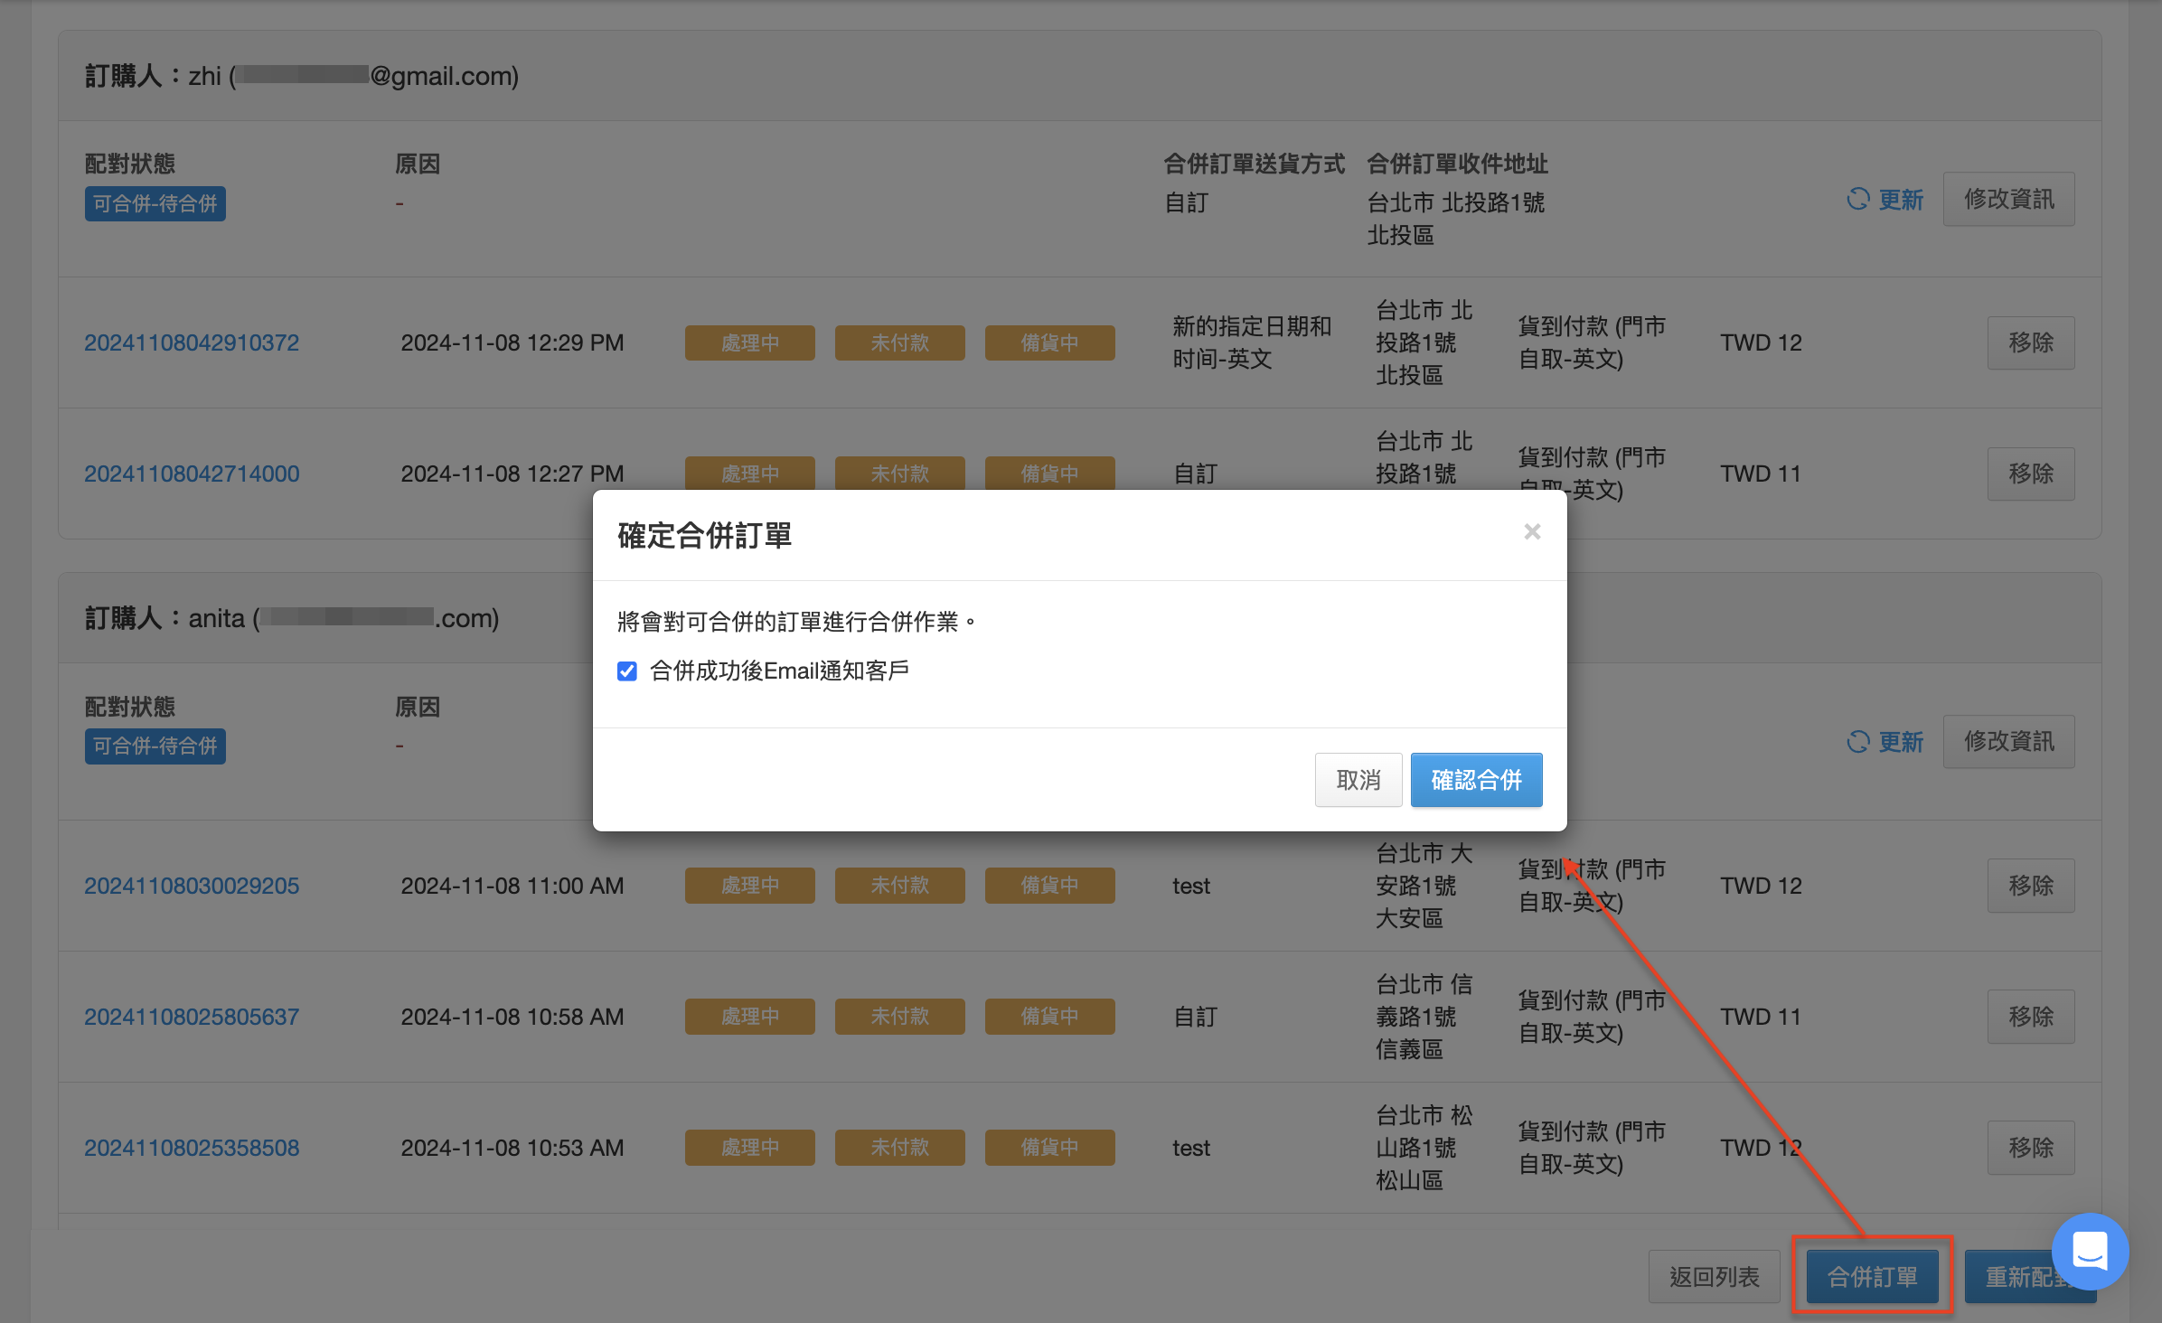
Task: Remove order 20241108030029205 with 移除
Action: point(2030,886)
